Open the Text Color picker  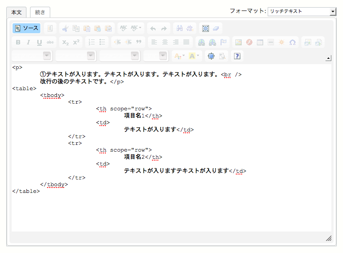point(180,56)
